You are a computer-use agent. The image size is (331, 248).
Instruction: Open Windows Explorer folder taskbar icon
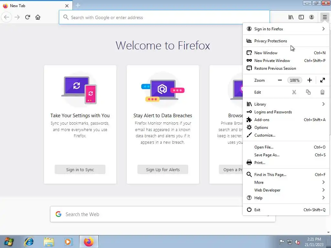pyautogui.click(x=49, y=242)
